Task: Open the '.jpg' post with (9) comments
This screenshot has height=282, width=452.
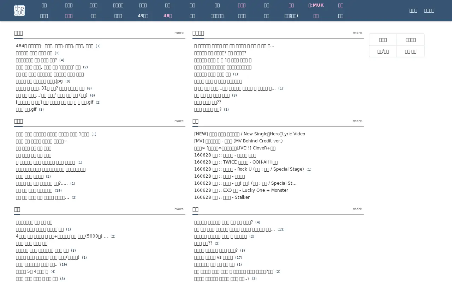Action: point(39,81)
